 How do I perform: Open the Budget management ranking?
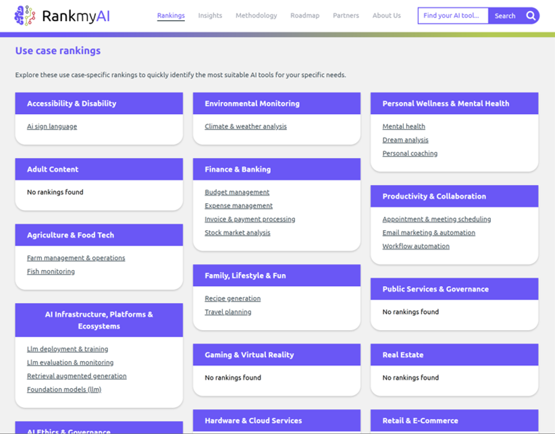pyautogui.click(x=237, y=192)
